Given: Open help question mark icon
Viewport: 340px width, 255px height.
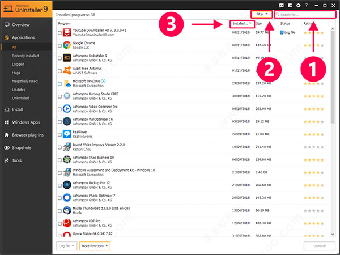Looking at the screenshot, I should click(x=307, y=5).
